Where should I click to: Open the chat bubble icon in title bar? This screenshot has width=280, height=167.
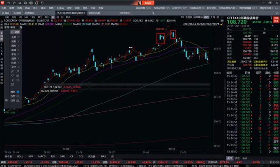25,3
